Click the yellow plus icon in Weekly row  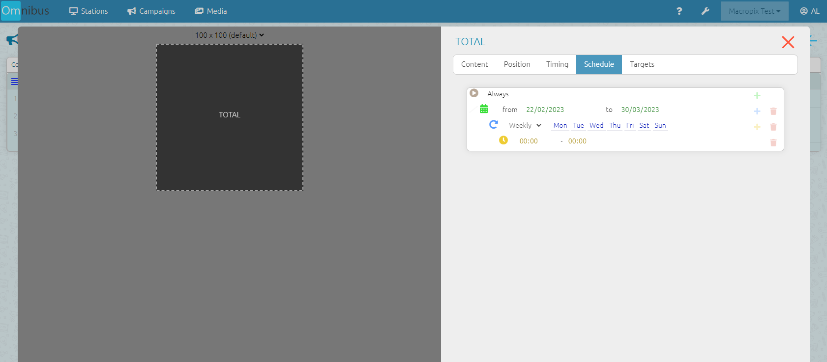pos(757,127)
